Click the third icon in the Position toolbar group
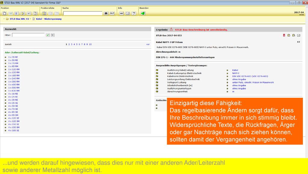Image resolution: width=308 pixels, height=174 pixels. tap(17, 13)
